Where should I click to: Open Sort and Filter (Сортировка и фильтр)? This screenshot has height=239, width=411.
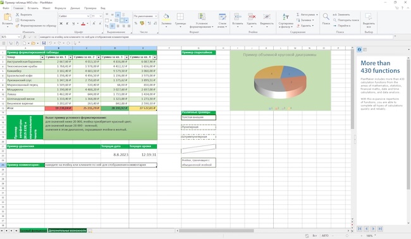pyautogui.click(x=286, y=20)
